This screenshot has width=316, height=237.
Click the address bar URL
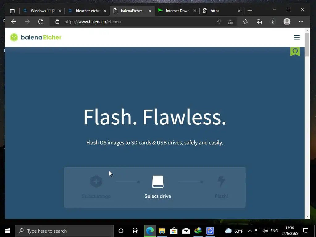click(x=93, y=22)
